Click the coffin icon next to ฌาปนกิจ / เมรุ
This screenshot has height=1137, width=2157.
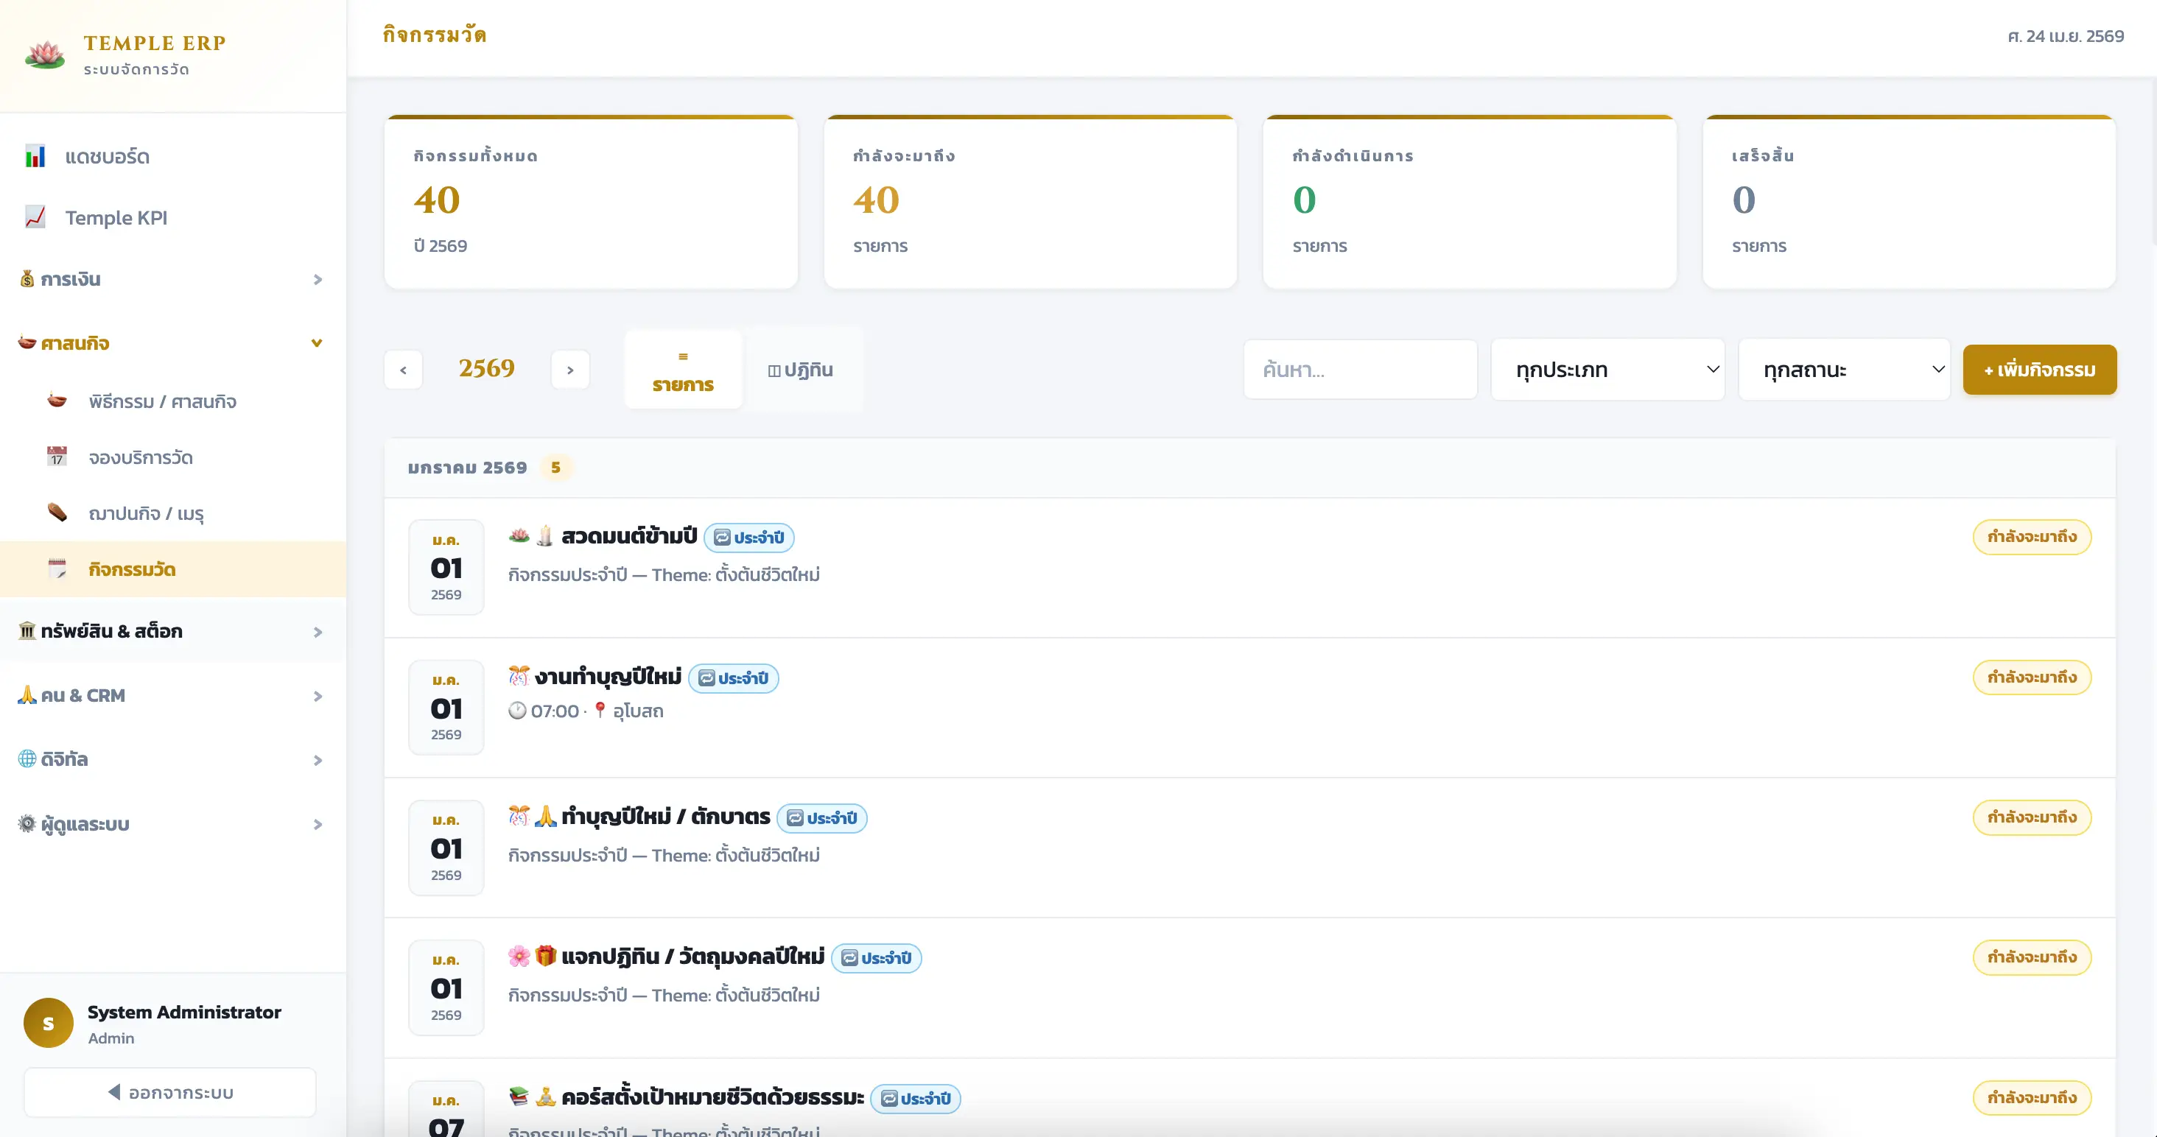click(x=57, y=513)
